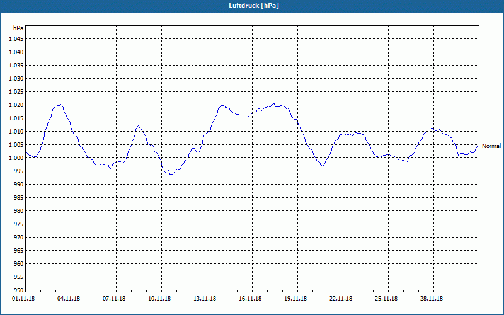The width and height of the screenshot is (504, 315).
Task: Click the 19.11.18 date label
Action: click(x=295, y=298)
